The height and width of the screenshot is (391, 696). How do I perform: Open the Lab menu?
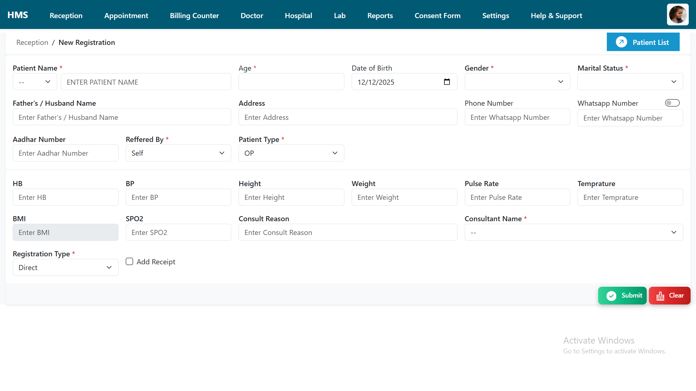[339, 16]
